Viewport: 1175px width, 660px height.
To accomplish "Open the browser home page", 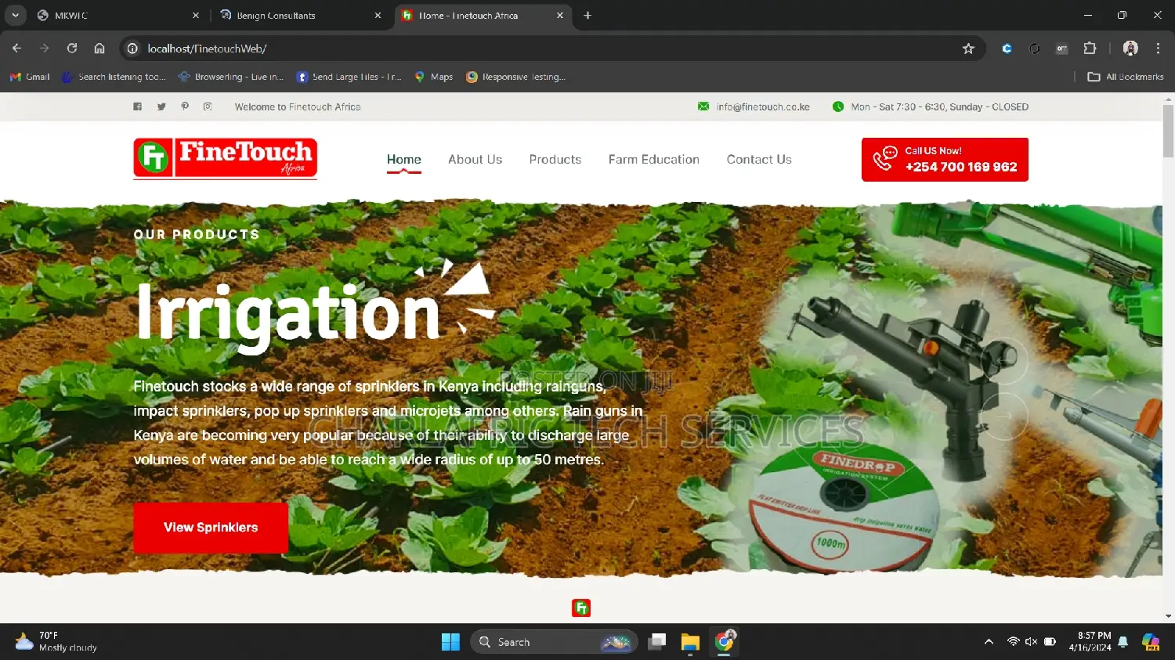I will point(99,49).
